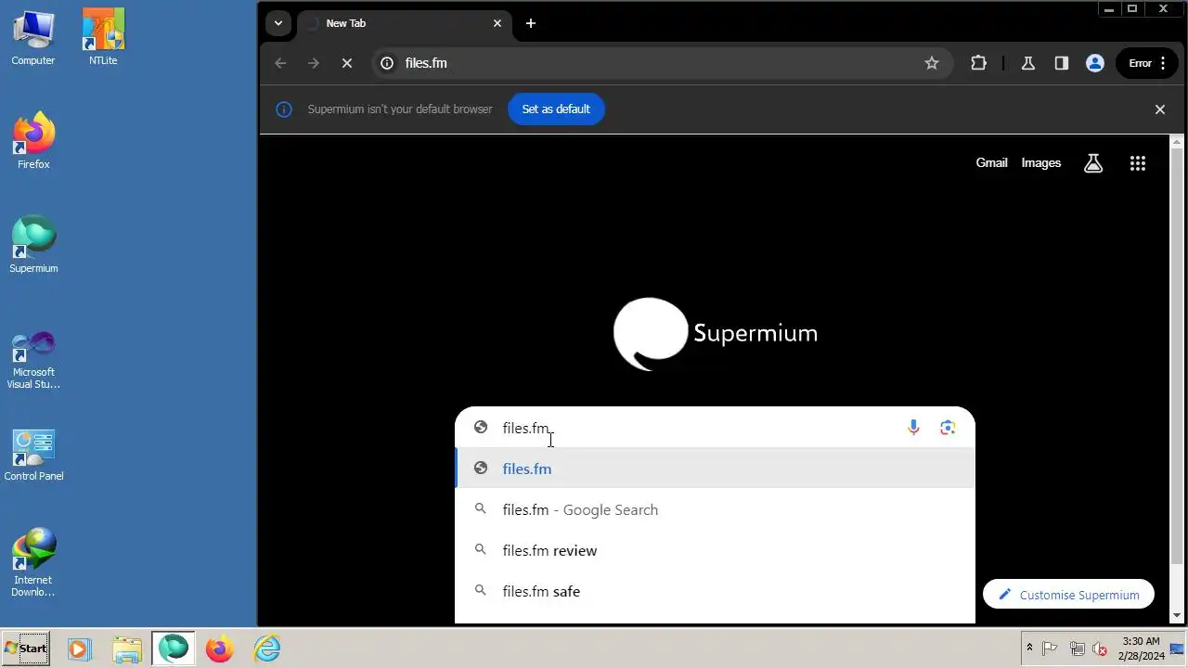Click the Start button
Screen dimensions: 1188x668
point(26,649)
